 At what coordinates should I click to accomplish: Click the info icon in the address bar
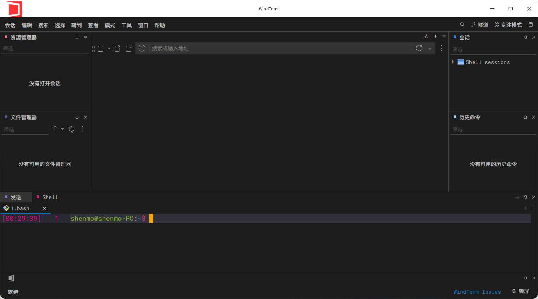tap(142, 48)
